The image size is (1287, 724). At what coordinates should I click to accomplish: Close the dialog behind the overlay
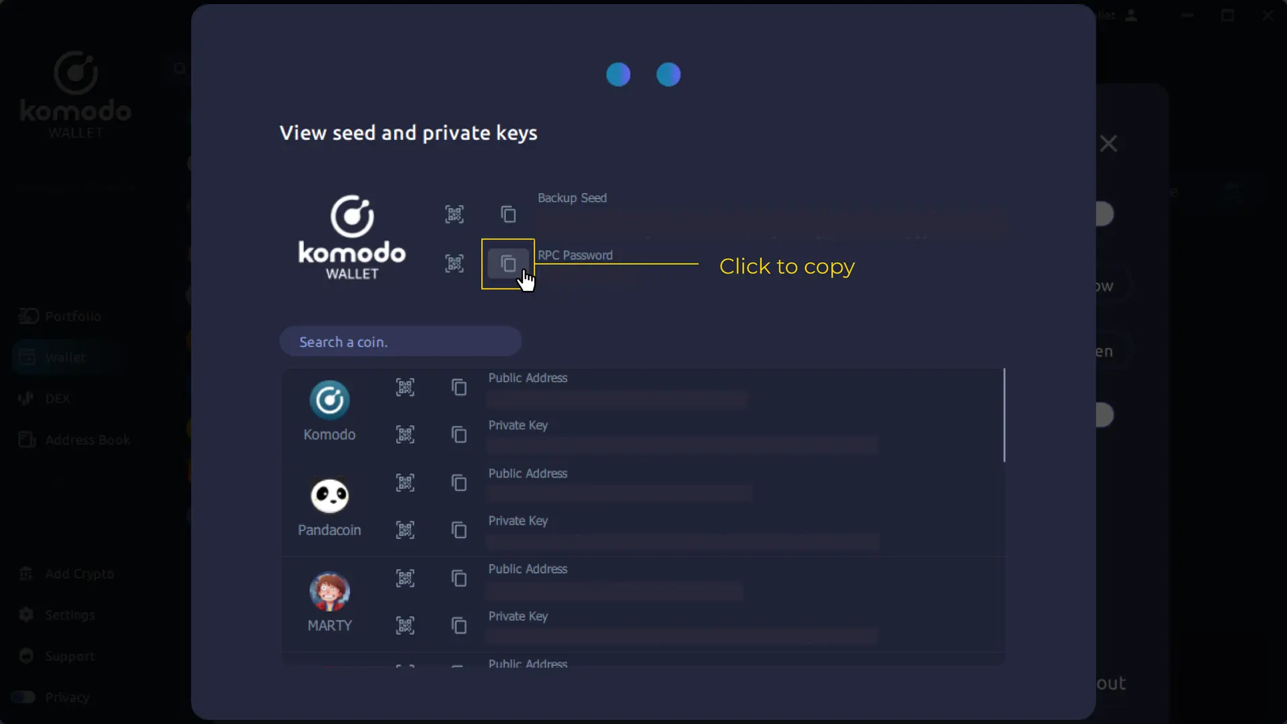[x=1109, y=143]
